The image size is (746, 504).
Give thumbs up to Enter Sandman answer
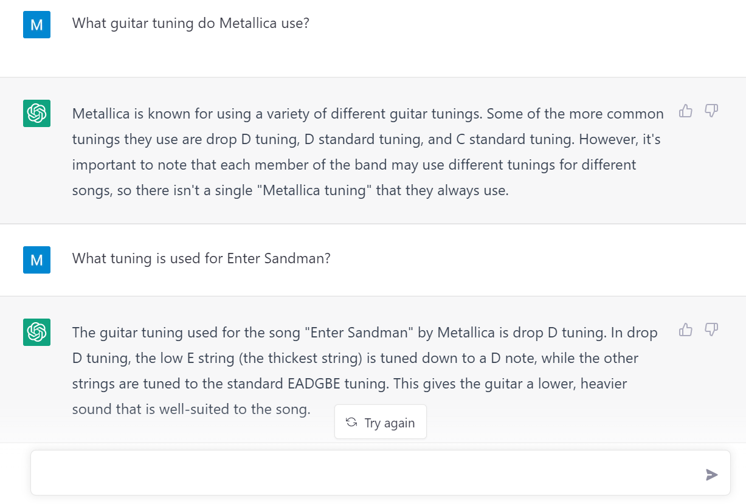point(686,330)
